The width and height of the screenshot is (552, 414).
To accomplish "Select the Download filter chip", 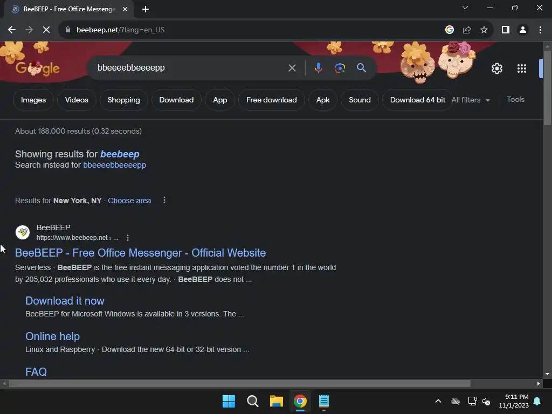I will (x=176, y=100).
